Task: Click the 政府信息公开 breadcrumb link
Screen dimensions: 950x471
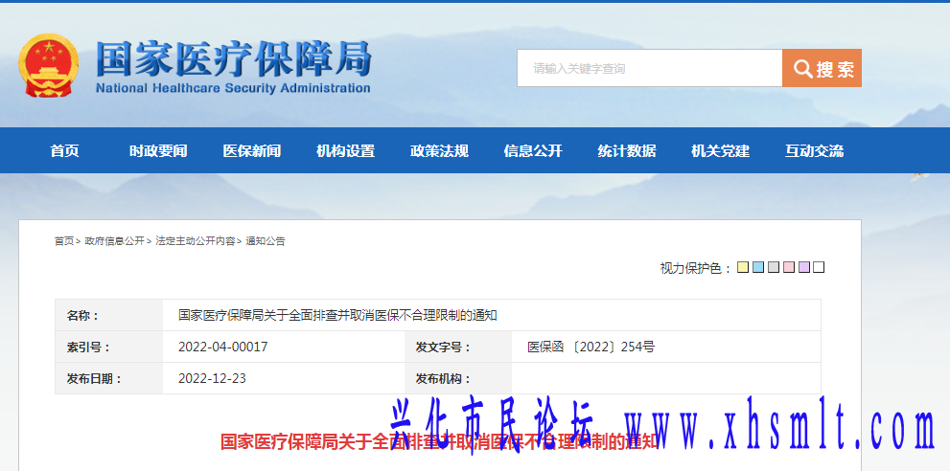Action: click(x=114, y=241)
